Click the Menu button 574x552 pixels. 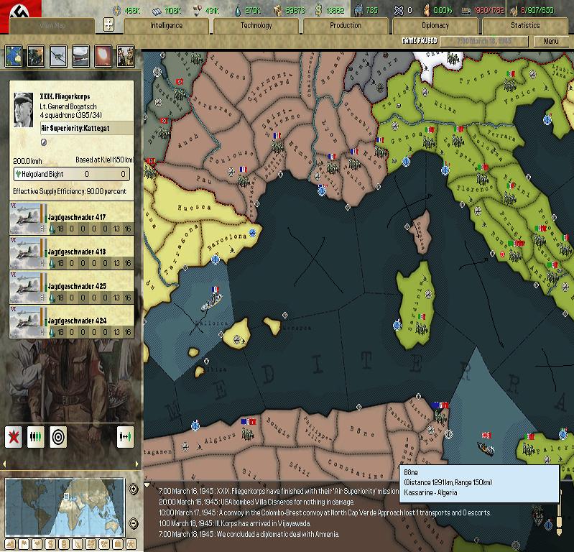(550, 41)
